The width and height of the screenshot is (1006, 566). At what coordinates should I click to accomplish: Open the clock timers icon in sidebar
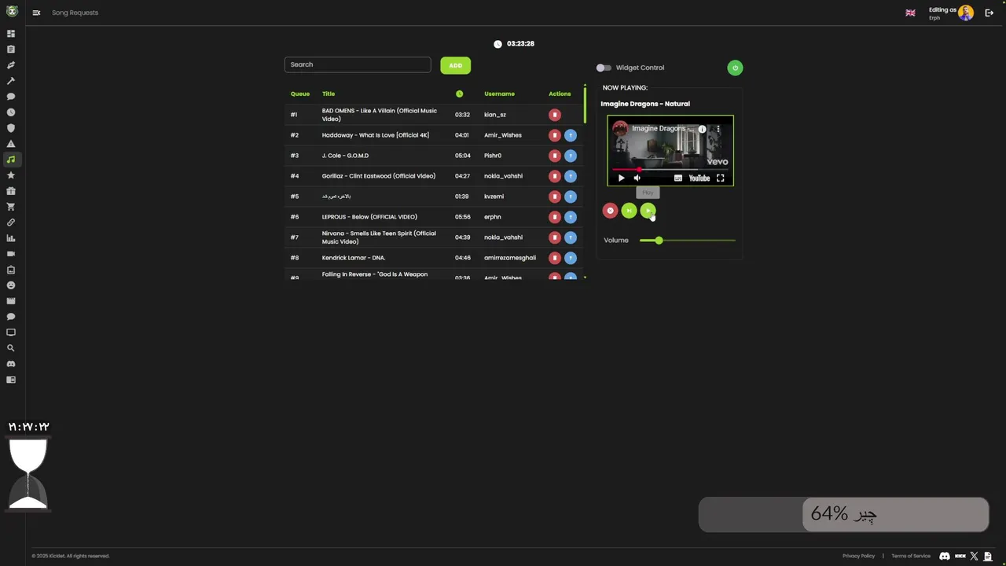coord(11,112)
